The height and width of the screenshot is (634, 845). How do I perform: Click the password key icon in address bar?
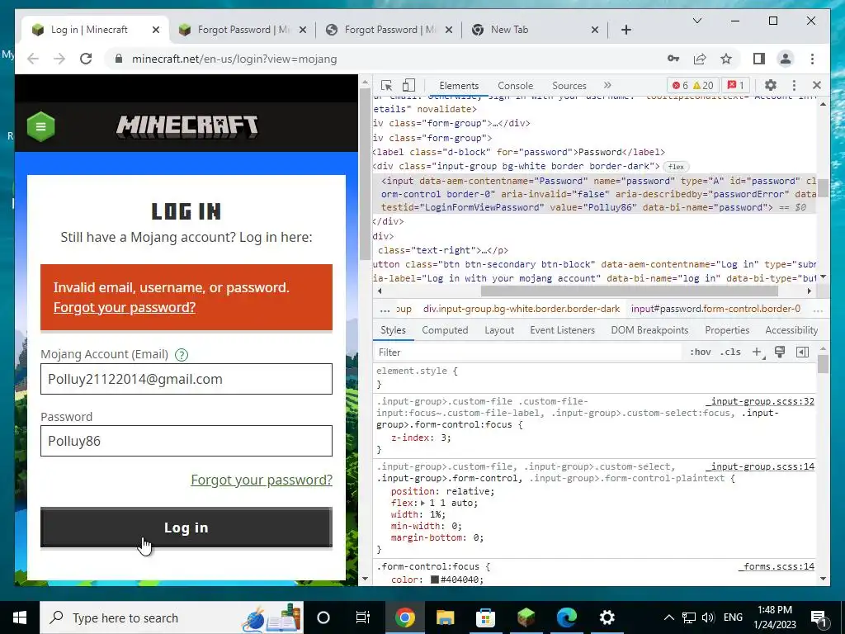(x=673, y=59)
